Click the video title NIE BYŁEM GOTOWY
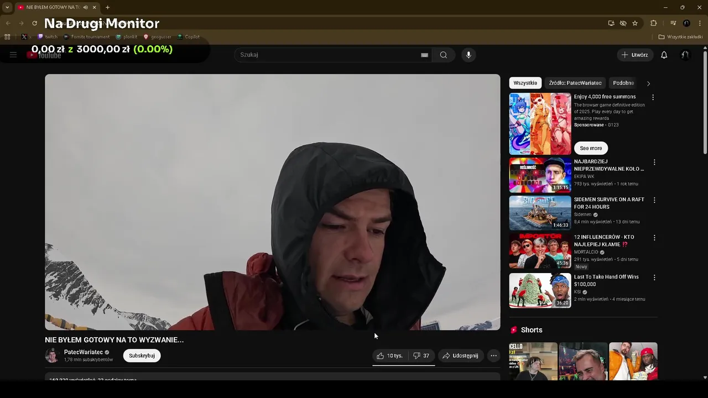Viewport: 708px width, 398px height. point(114,340)
